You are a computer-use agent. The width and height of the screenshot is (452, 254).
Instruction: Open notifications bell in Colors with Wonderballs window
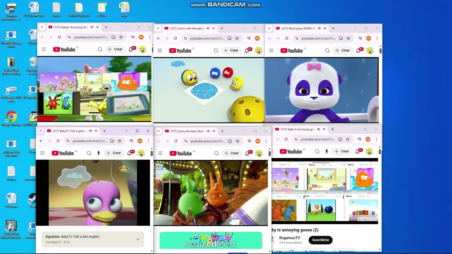pyautogui.click(x=247, y=50)
